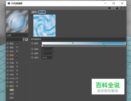Click the animation dot beside 置换 channel
The height and width of the screenshot is (101, 131).
pos(8,86)
